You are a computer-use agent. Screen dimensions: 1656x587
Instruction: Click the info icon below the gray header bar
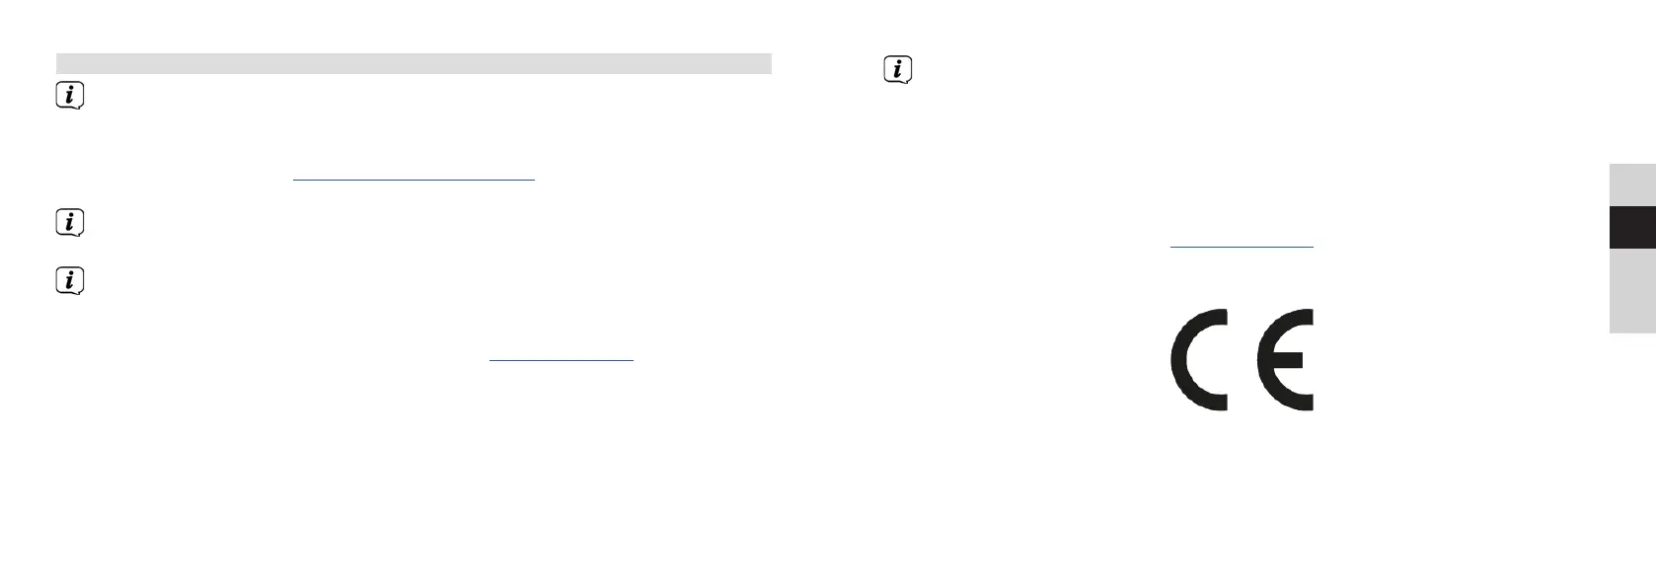point(69,96)
